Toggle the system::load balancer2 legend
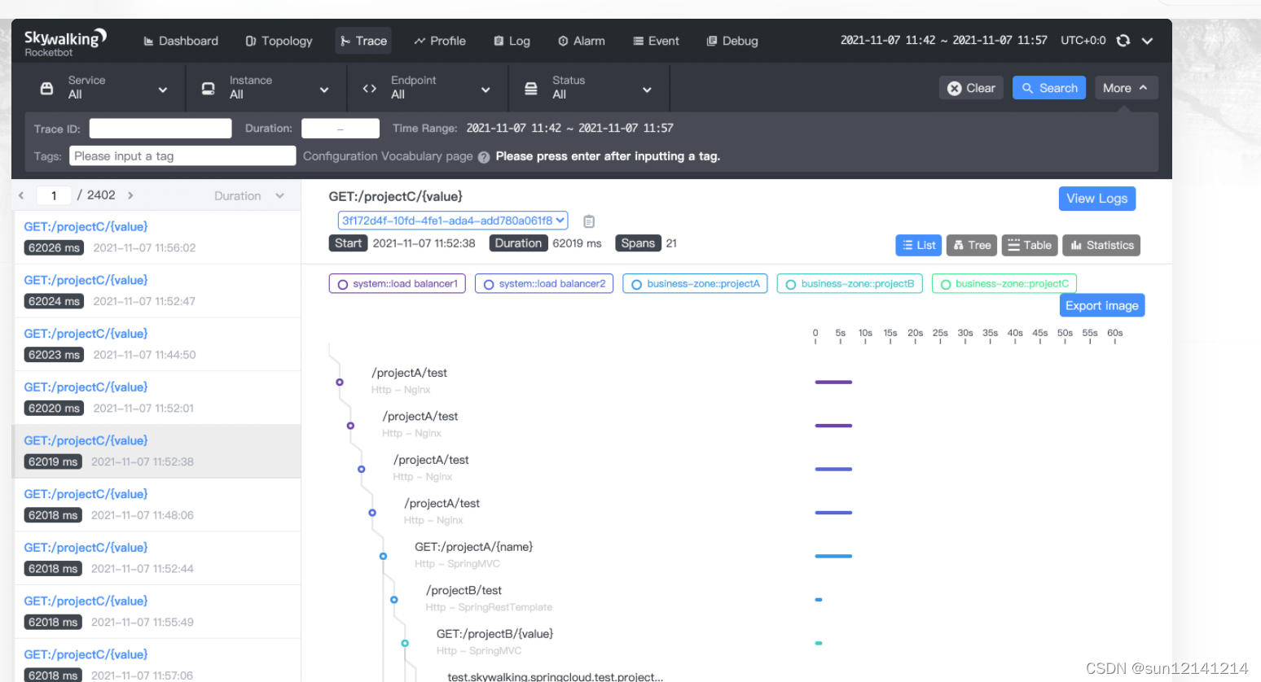Screen dimensions: 1261x682 click(544, 283)
